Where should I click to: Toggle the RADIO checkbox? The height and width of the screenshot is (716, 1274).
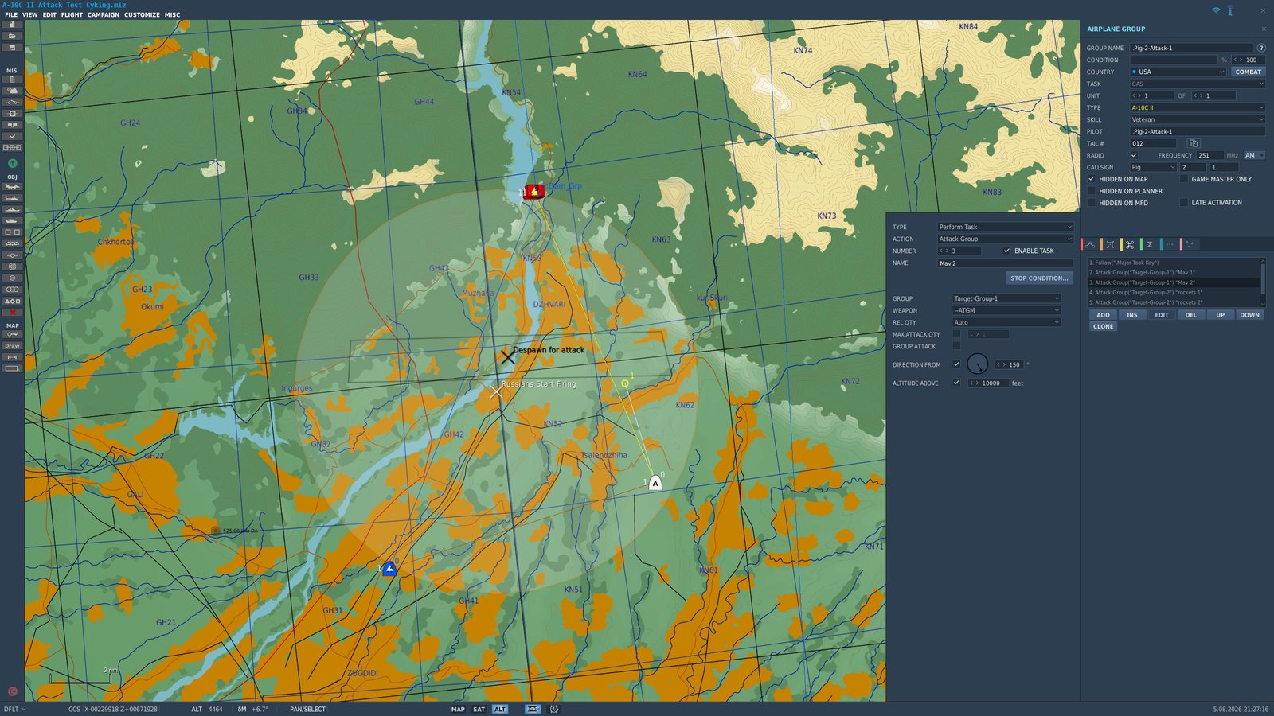1134,155
